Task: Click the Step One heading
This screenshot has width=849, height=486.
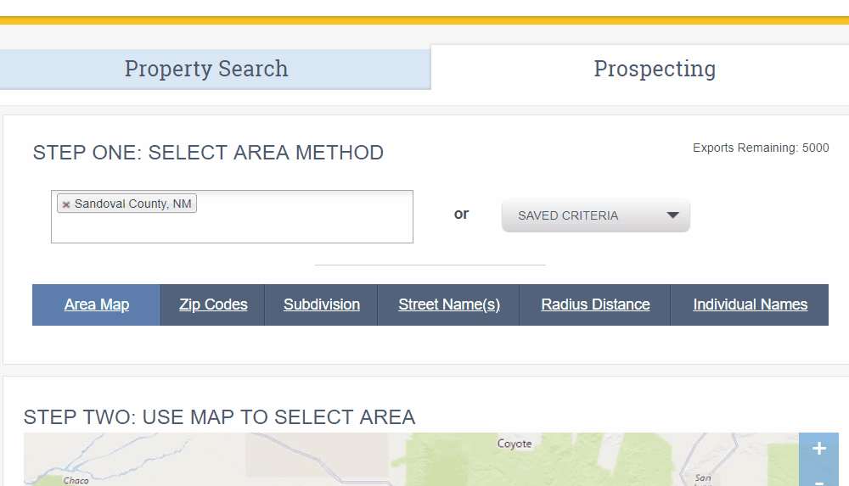Action: point(208,153)
